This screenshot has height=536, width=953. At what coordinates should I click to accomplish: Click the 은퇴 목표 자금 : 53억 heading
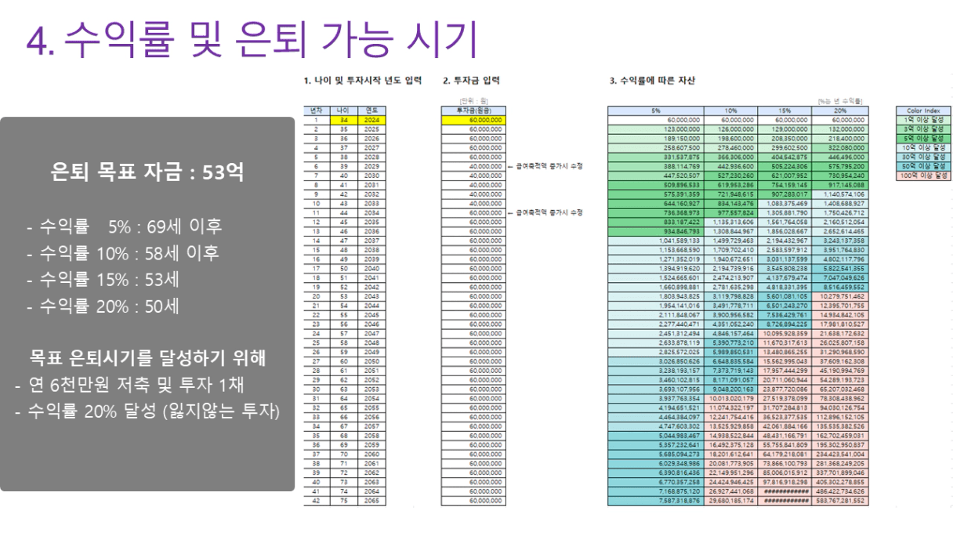point(147,172)
